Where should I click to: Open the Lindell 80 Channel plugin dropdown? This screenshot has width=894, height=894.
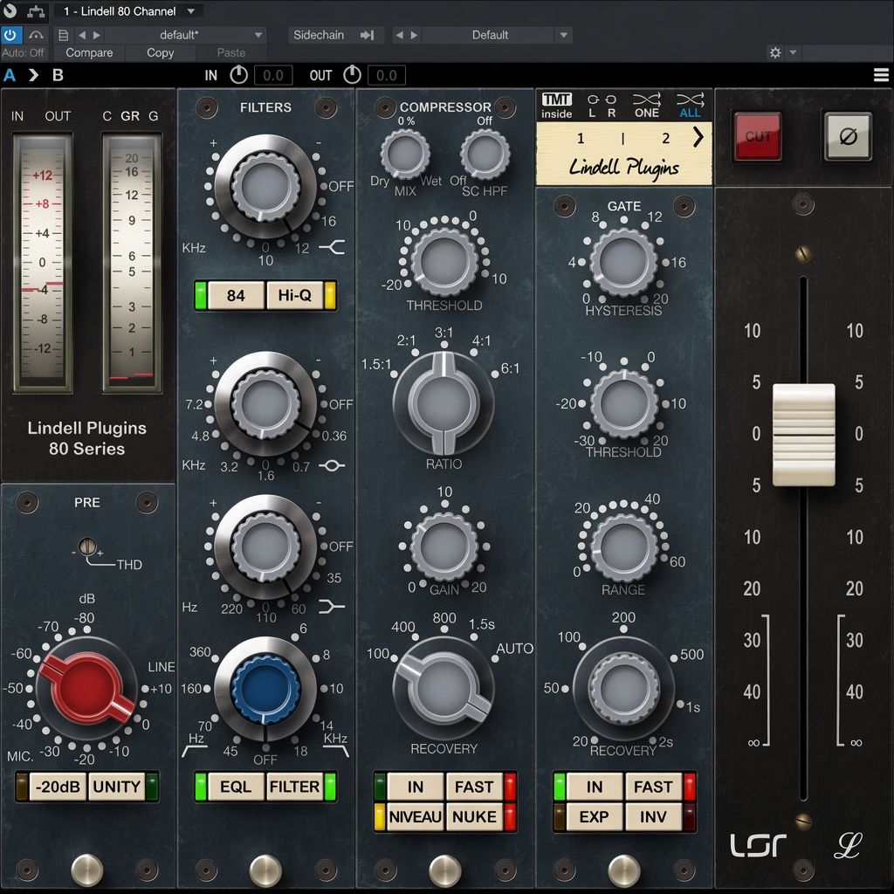point(128,10)
